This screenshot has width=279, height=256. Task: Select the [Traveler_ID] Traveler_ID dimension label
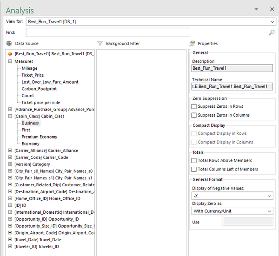[x=37, y=246]
